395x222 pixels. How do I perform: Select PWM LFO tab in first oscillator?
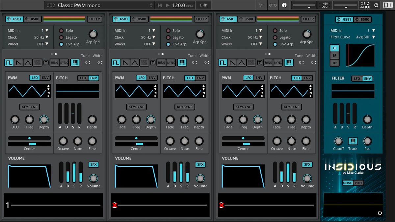(34, 78)
